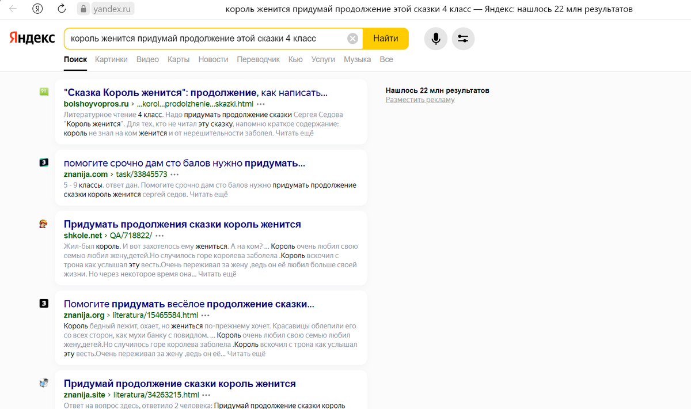
Task: Reload the page with the refresh icon
Action: point(62,9)
